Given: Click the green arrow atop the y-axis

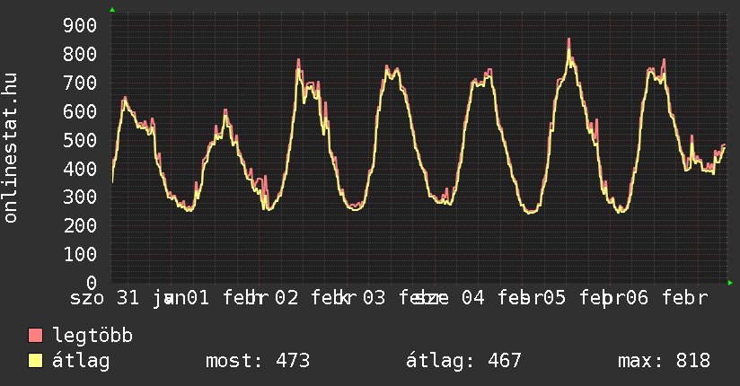Looking at the screenshot, I should 112,10.
